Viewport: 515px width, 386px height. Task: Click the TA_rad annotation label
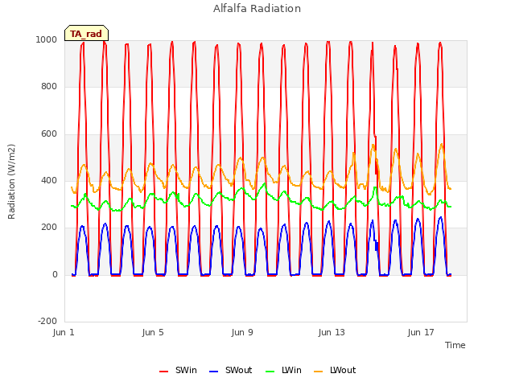[86, 33]
